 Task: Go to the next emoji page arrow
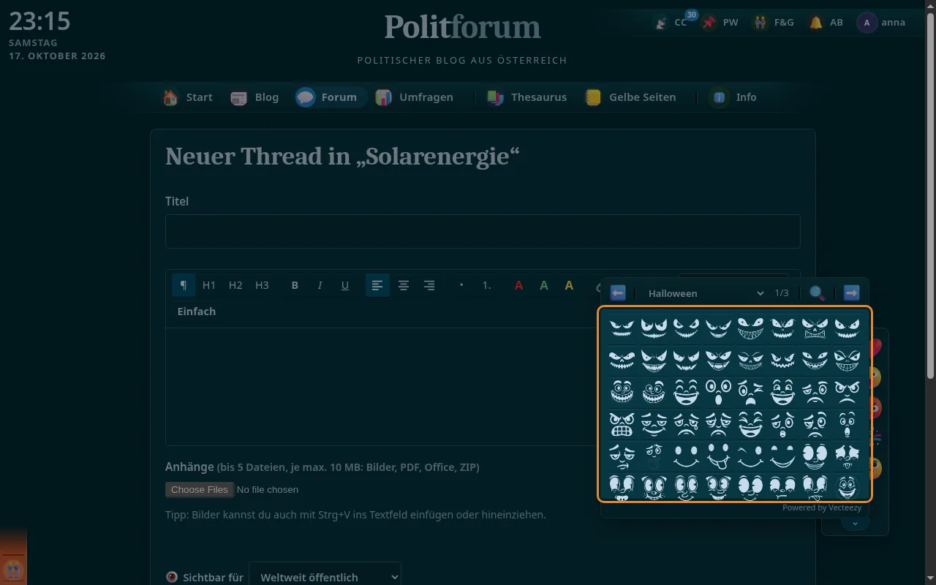pyautogui.click(x=851, y=293)
